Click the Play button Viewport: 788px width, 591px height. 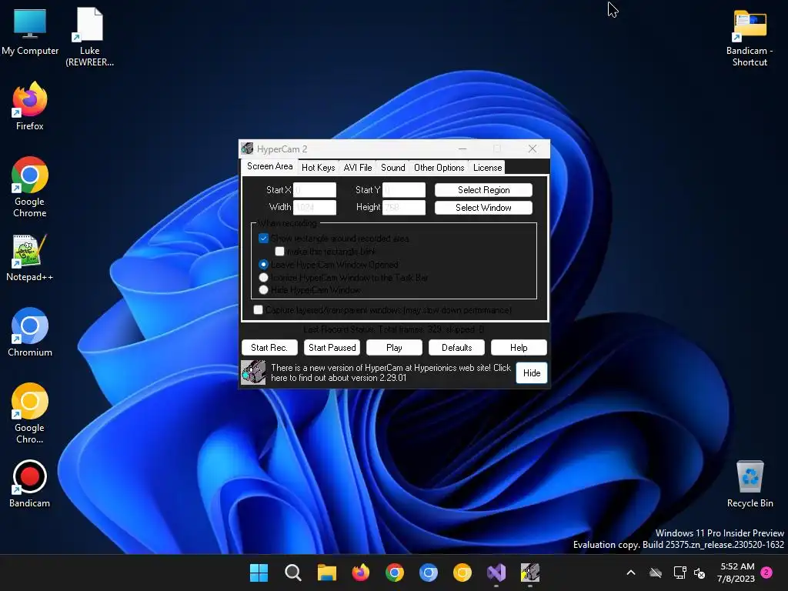point(394,348)
